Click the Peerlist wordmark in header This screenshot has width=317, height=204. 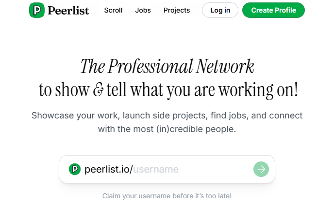click(x=68, y=11)
